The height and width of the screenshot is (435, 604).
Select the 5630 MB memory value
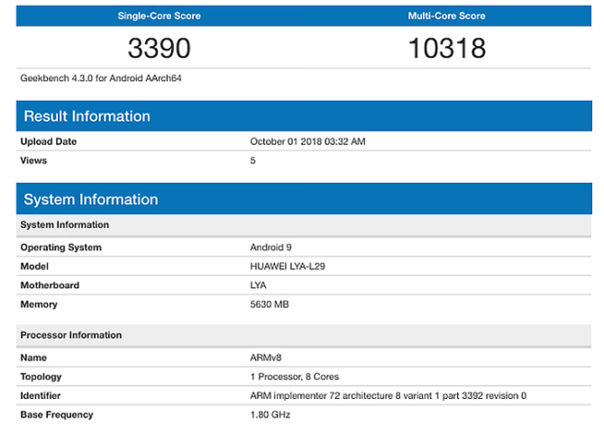[270, 304]
